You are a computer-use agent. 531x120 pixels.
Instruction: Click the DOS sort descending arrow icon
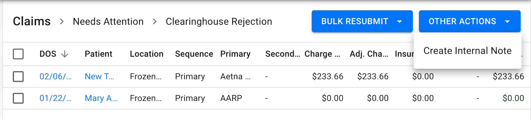pyautogui.click(x=65, y=54)
